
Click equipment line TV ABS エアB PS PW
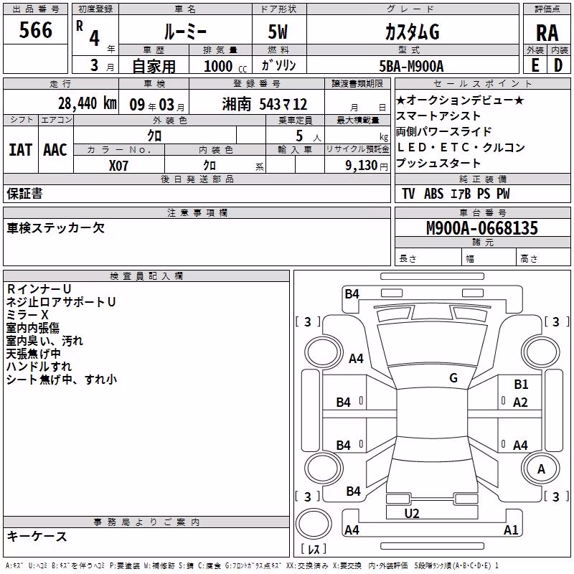coord(456,193)
